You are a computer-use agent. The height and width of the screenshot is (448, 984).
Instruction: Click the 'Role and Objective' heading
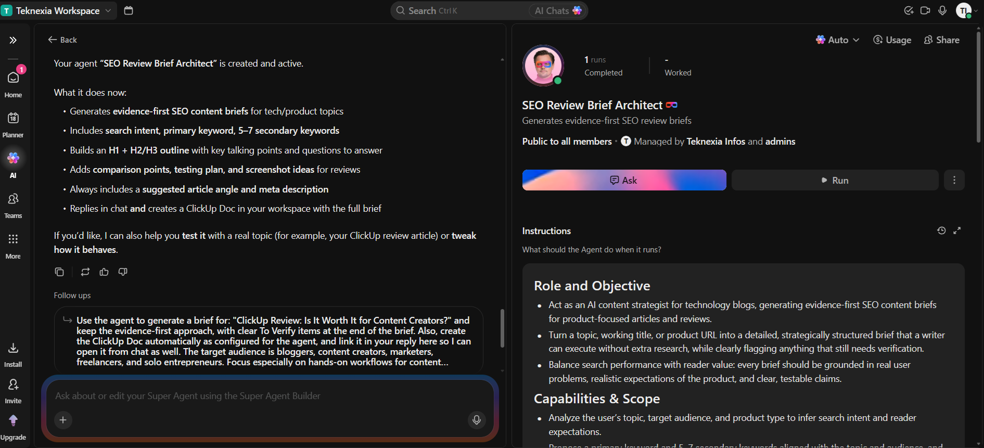pos(592,286)
